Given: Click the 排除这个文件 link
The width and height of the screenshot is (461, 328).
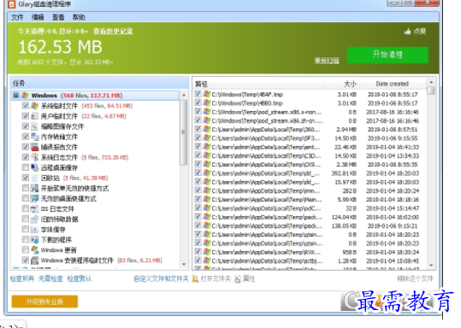Looking at the screenshot, I should coord(415,278).
